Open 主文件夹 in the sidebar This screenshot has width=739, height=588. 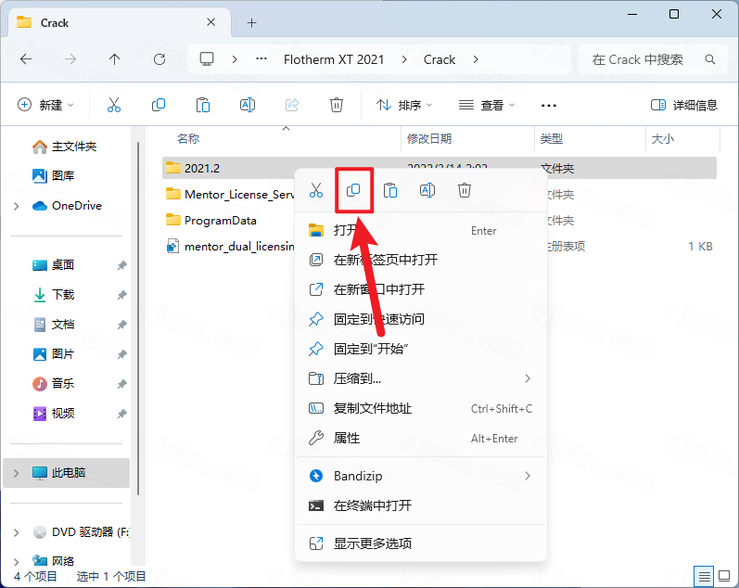click(x=65, y=147)
